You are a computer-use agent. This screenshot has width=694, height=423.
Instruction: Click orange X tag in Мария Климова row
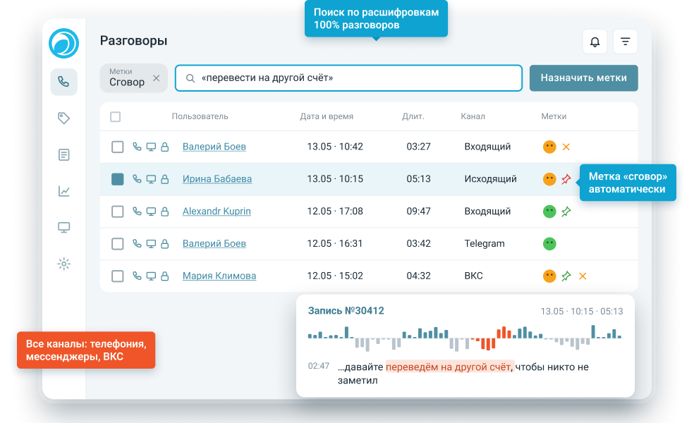pos(583,276)
